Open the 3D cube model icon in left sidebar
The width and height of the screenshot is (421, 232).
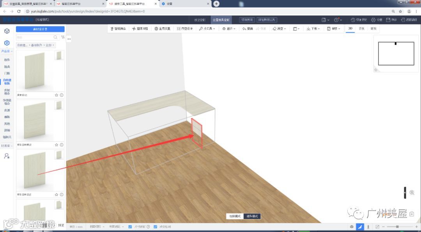pos(7,31)
